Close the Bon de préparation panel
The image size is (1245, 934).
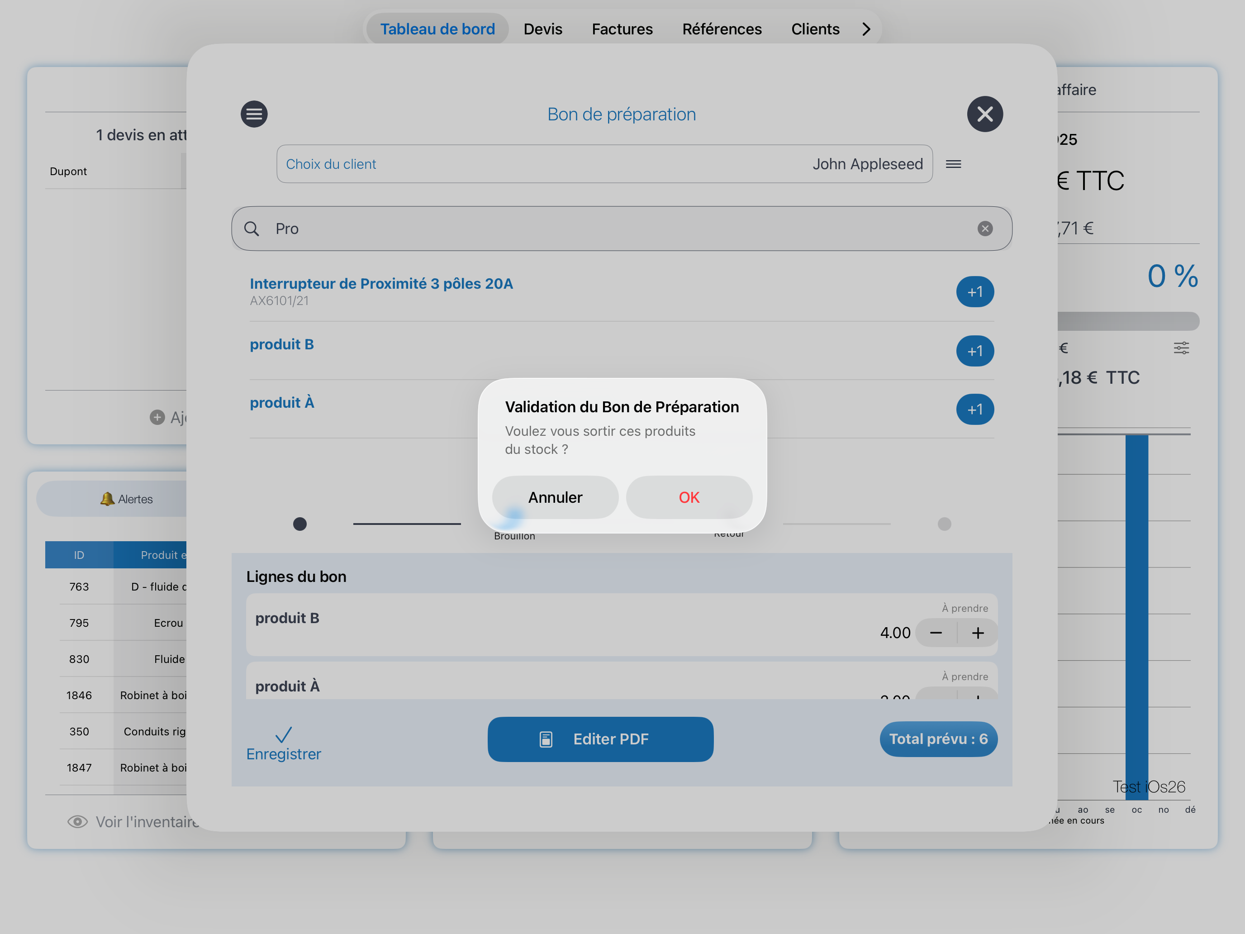(x=984, y=114)
